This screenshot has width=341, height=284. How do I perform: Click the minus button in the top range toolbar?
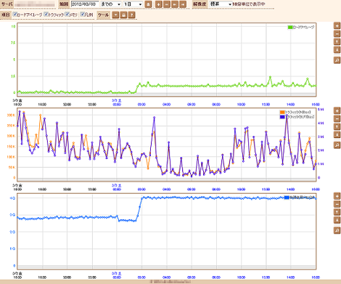pyautogui.click(x=167, y=4)
